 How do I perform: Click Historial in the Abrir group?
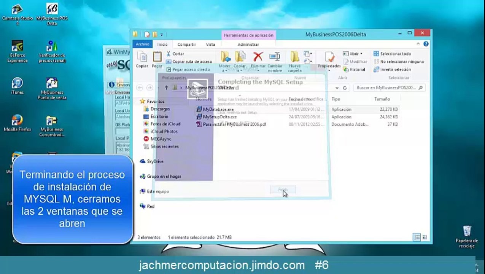tap(354, 70)
